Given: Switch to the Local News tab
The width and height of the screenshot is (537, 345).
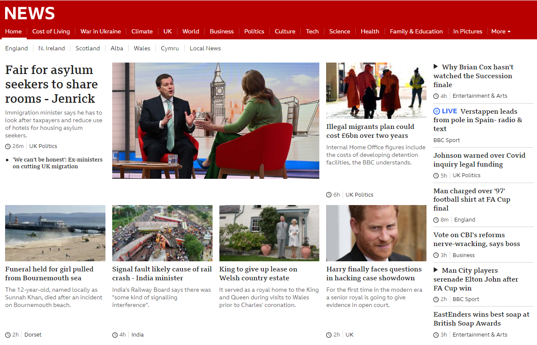Looking at the screenshot, I should tap(205, 48).
